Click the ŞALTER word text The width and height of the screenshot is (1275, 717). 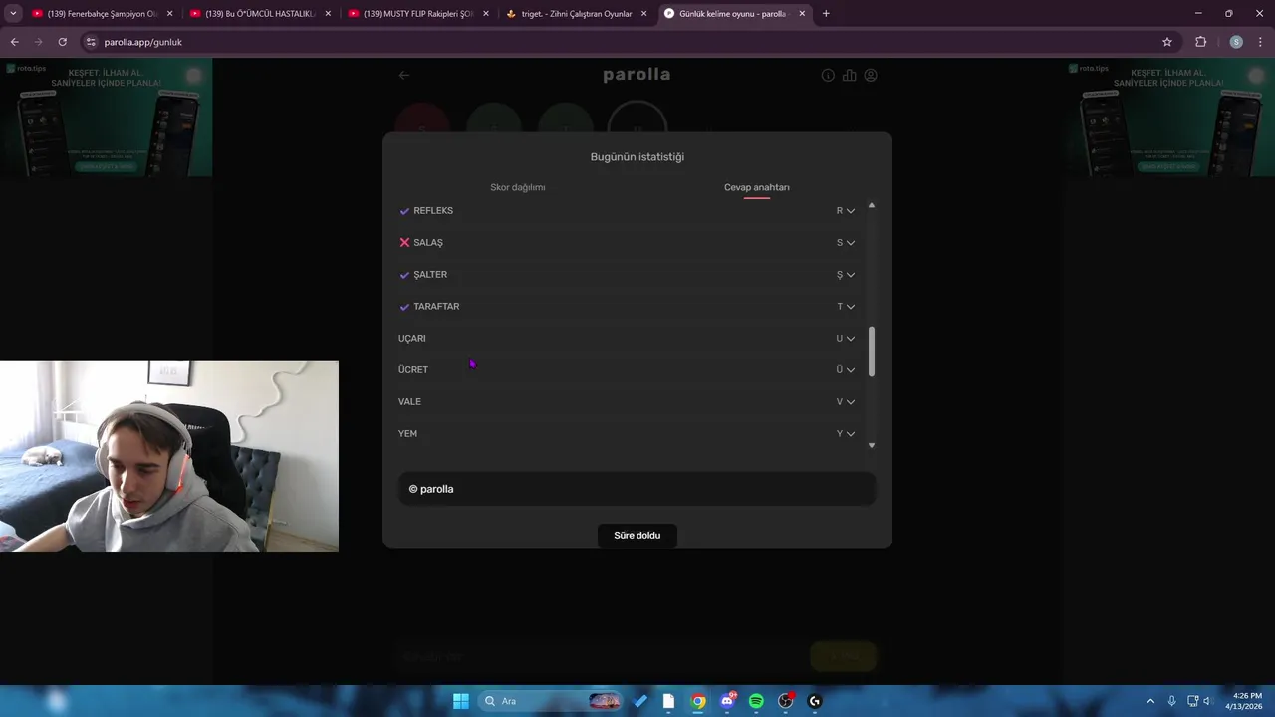click(x=430, y=275)
